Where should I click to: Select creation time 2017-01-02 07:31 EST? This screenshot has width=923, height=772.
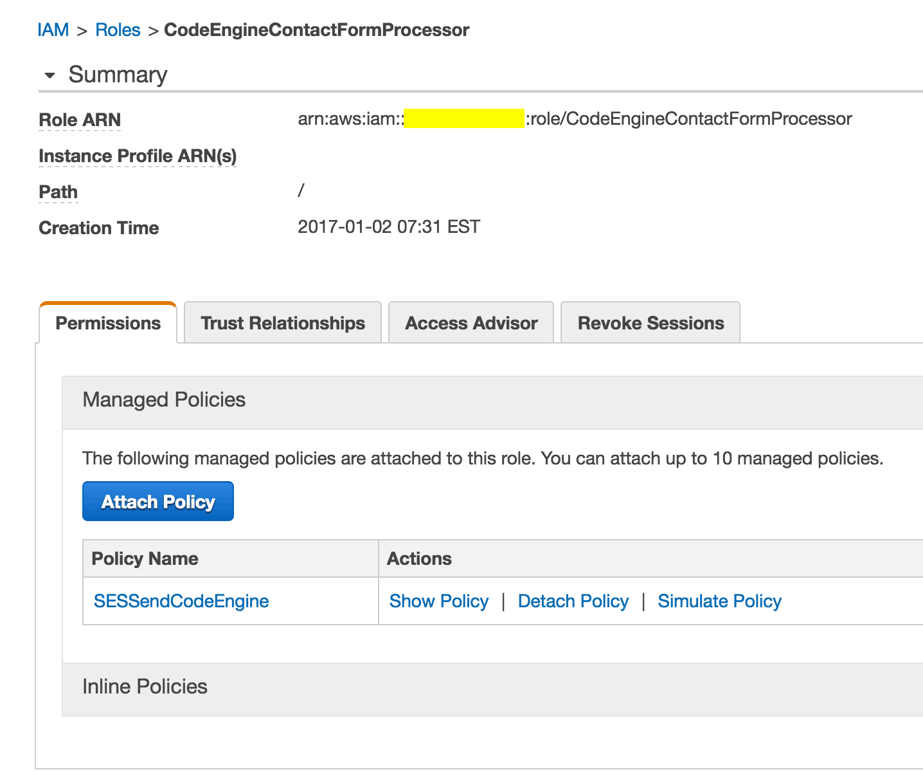click(x=389, y=227)
